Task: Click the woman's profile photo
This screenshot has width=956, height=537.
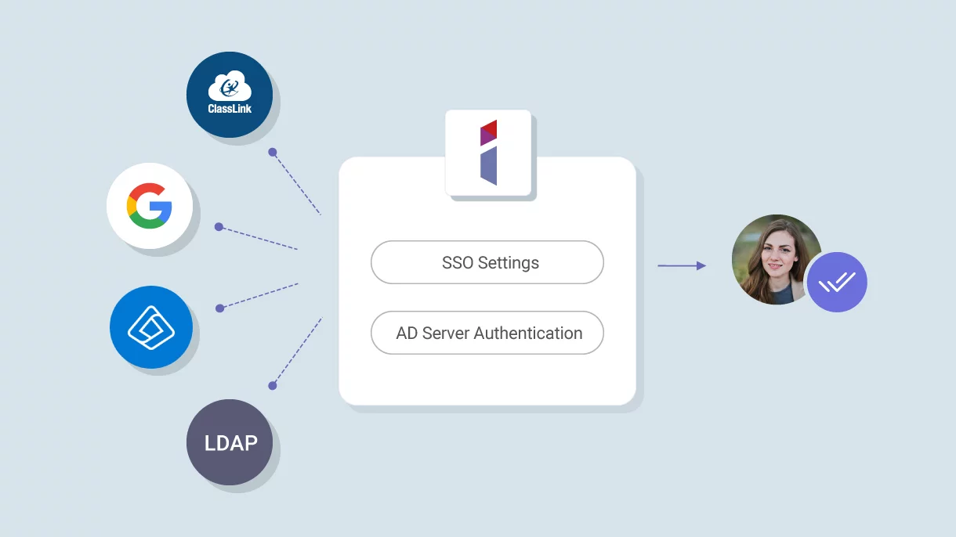Action: point(777,259)
